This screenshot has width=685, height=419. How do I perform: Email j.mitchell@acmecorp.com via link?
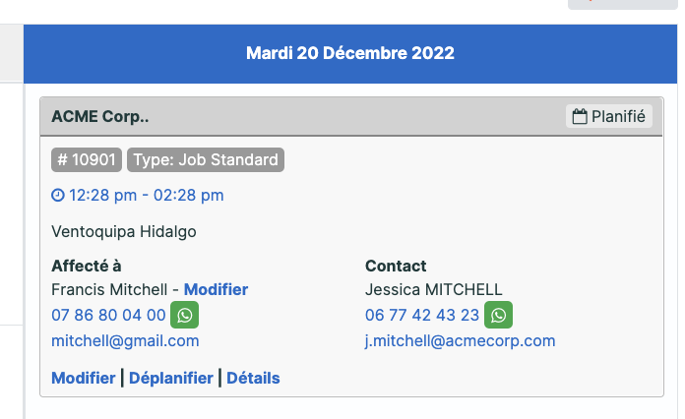click(460, 341)
